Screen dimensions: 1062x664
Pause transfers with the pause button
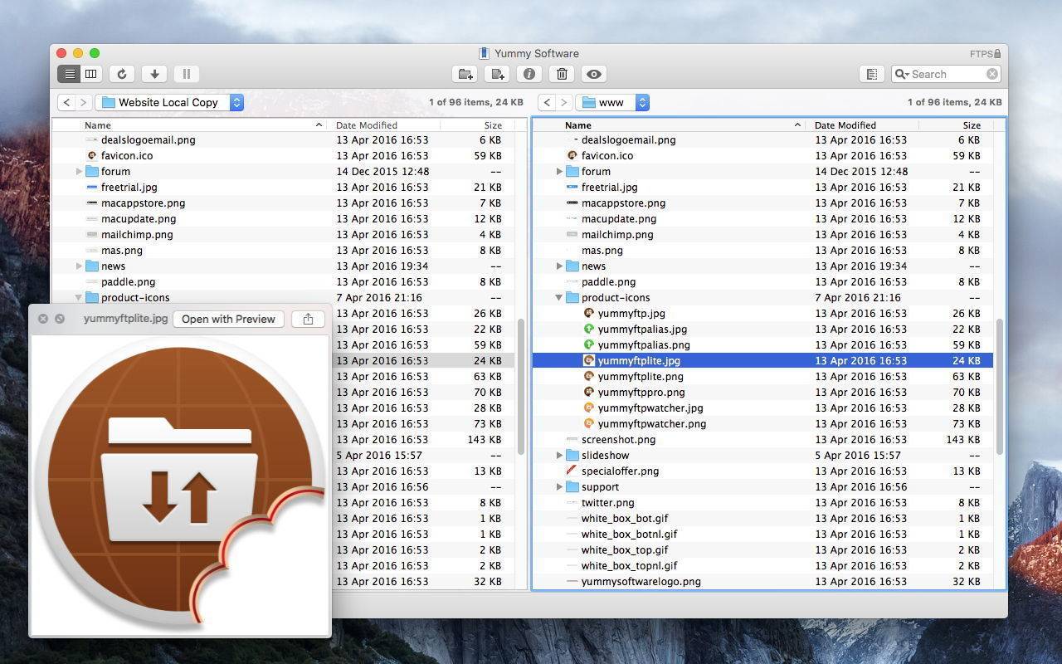(187, 74)
